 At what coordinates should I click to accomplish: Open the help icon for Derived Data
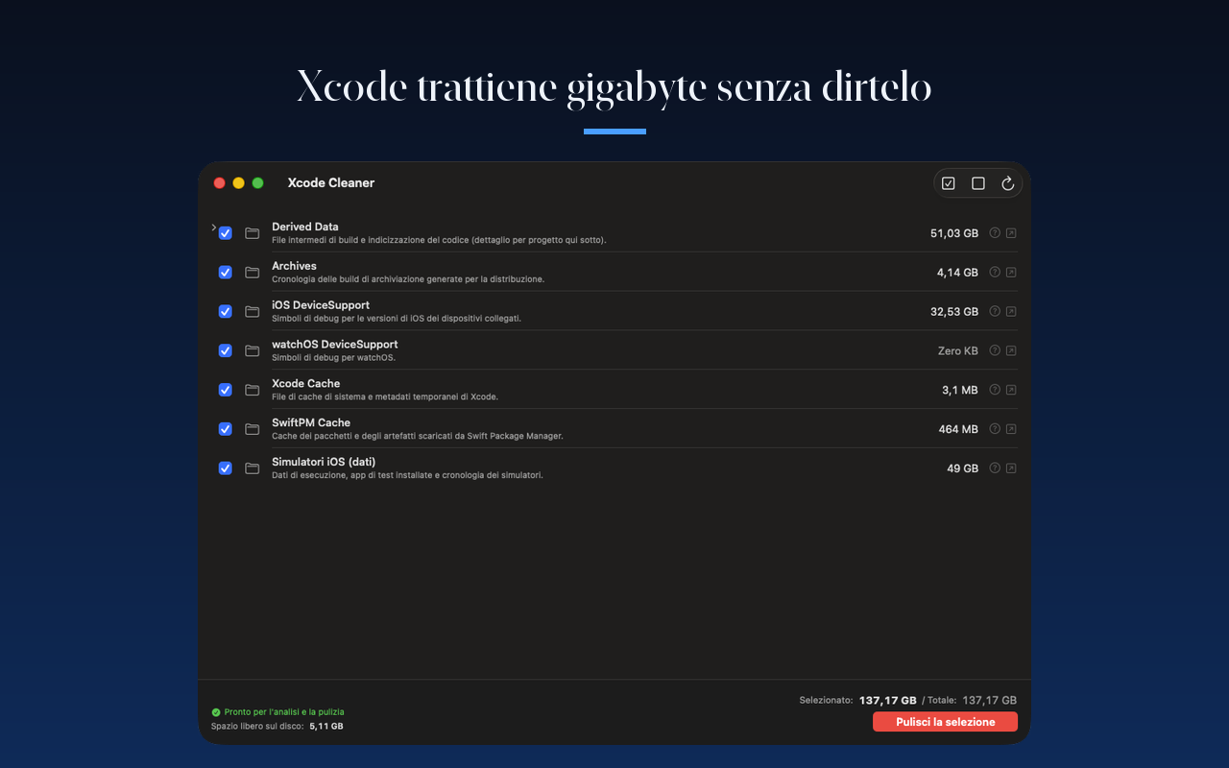pyautogui.click(x=995, y=232)
